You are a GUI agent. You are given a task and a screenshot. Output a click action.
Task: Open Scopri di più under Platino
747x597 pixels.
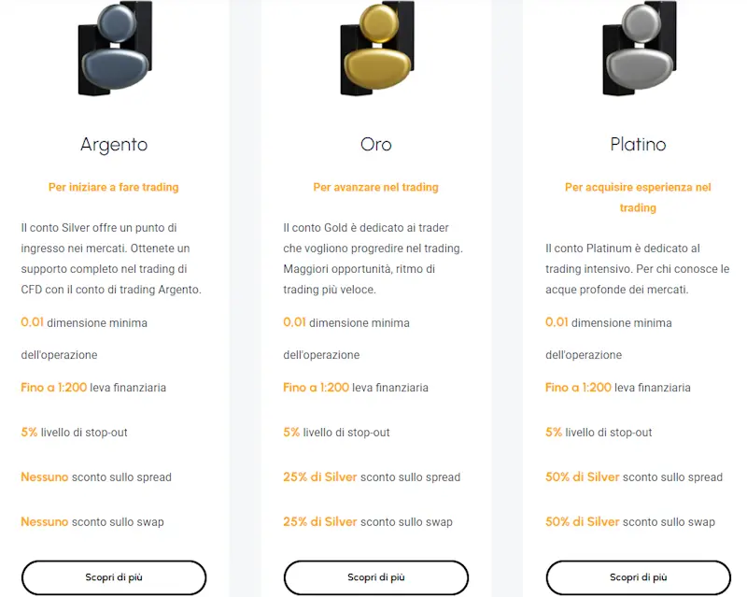(639, 577)
